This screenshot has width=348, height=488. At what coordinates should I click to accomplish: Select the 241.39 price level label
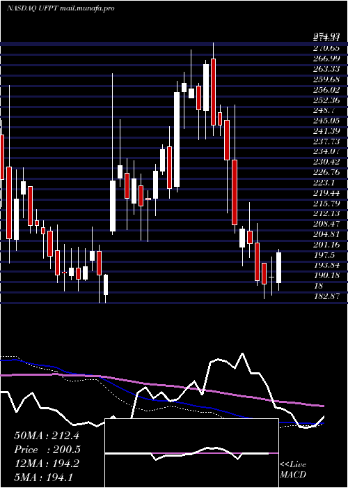[326, 131]
